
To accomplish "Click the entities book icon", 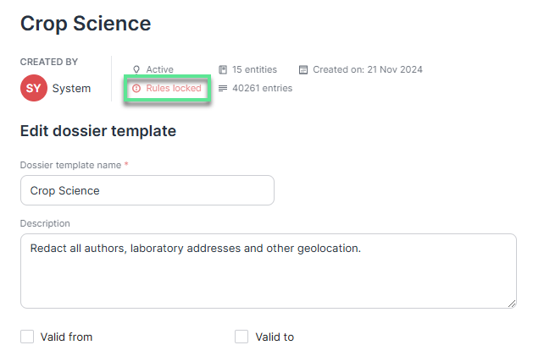I will click(223, 69).
